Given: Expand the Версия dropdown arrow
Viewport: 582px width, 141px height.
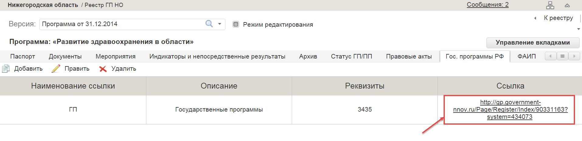Looking at the screenshot, I should pyautogui.click(x=220, y=24).
